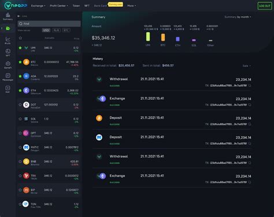Click the LOG OUT button

265,6
